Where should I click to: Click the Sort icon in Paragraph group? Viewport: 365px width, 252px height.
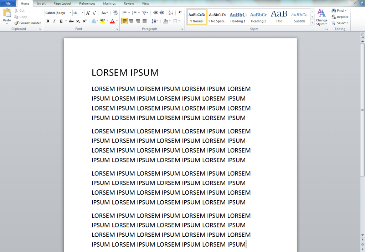(170, 12)
